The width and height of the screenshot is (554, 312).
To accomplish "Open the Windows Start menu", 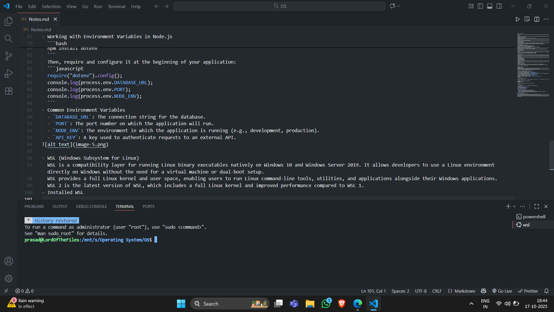I will (181, 304).
